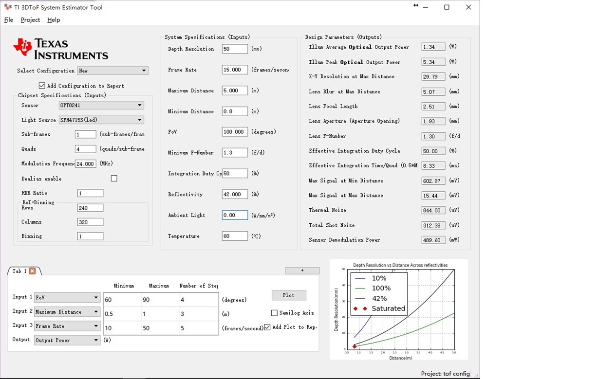Image resolution: width=599 pixels, height=379 pixels.
Task: Click the Quads input field
Action: [86, 149]
